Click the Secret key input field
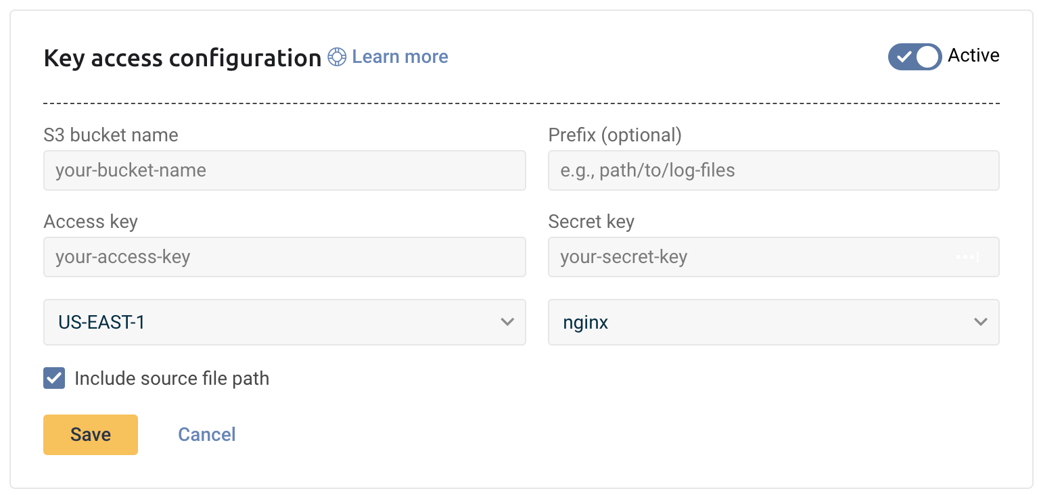This screenshot has width=1039, height=495. point(744,257)
